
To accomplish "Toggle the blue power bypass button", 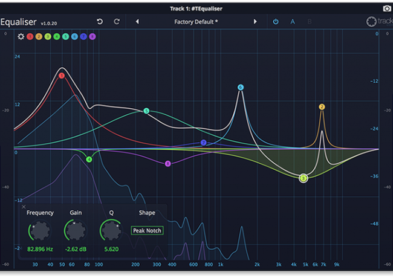I will (276, 22).
